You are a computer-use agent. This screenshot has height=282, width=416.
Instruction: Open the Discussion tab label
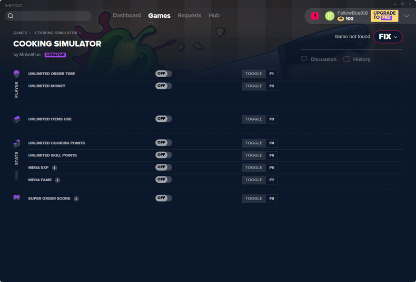(323, 59)
